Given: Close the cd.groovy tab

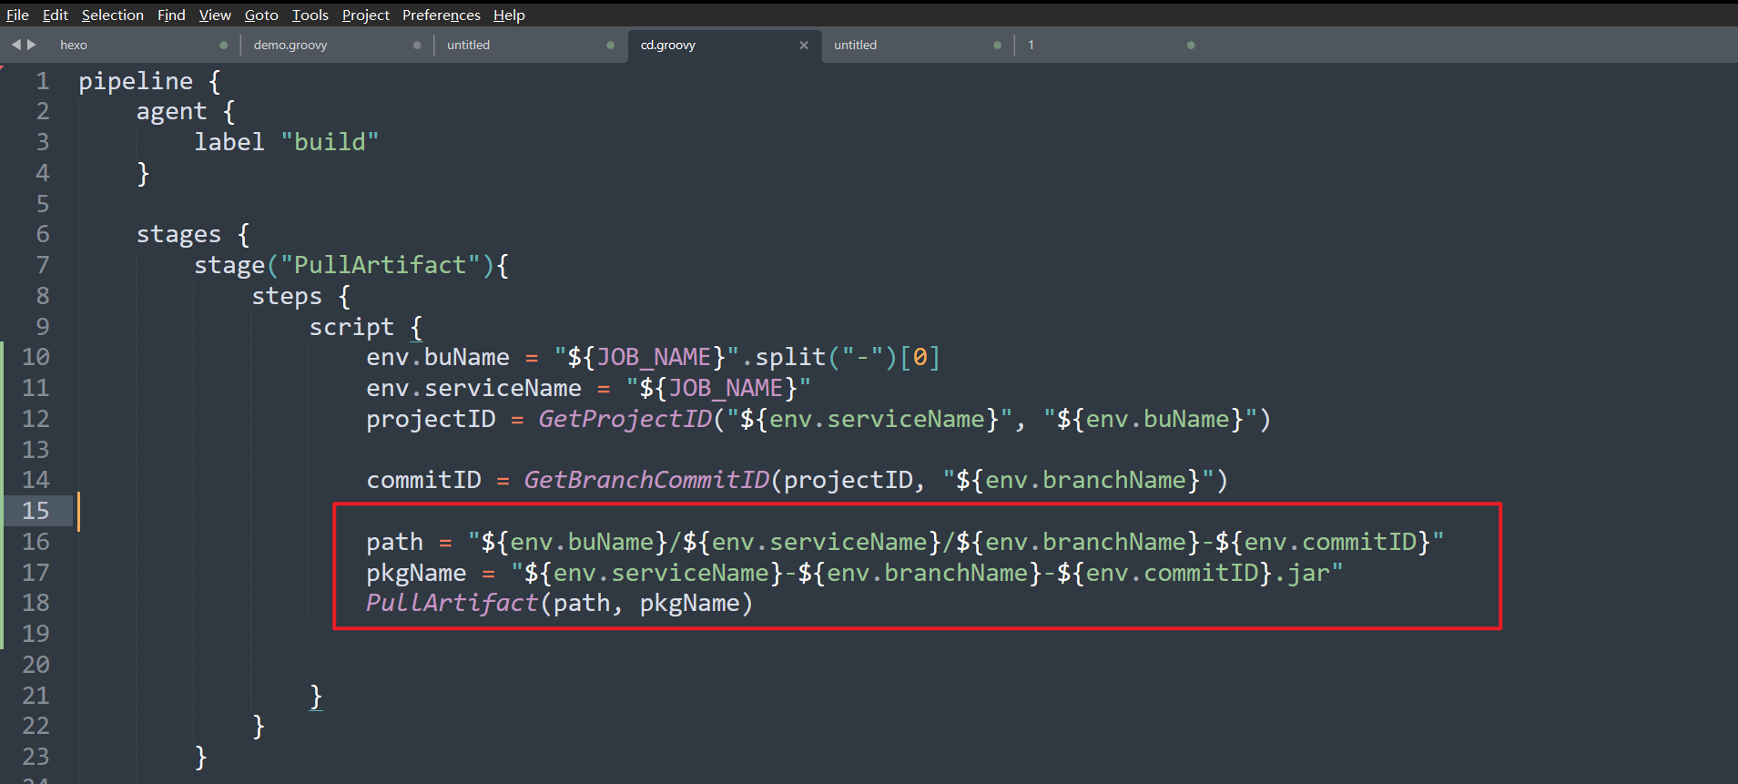Looking at the screenshot, I should point(804,46).
